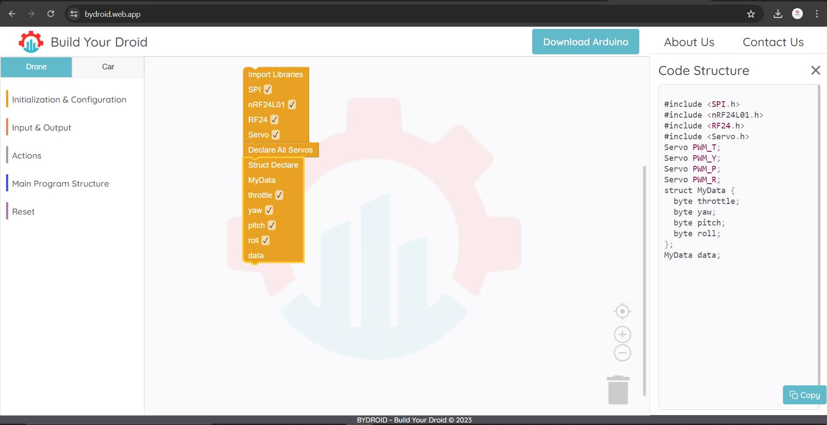Close the Code Structure panel
Screen dimensions: 827x425
[x=815, y=70]
